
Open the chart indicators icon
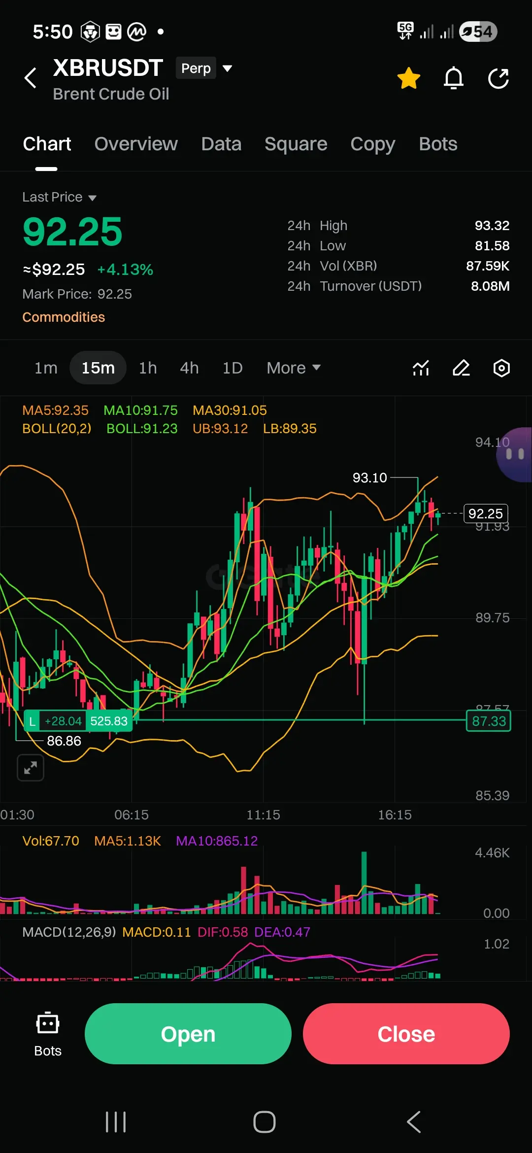pos(421,368)
